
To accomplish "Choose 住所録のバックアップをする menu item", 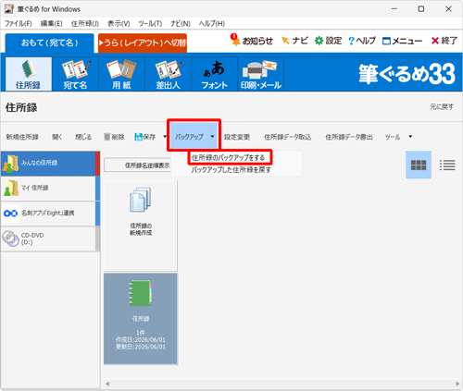I will [x=228, y=158].
